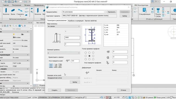Click the 3D-режим status bar button
The width and height of the screenshot is (176, 99).
[148, 97]
